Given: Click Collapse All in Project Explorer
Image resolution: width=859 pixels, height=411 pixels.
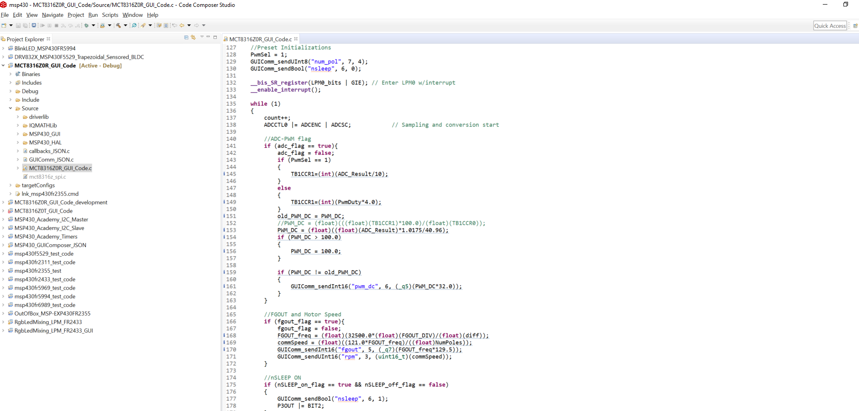Looking at the screenshot, I should [186, 38].
